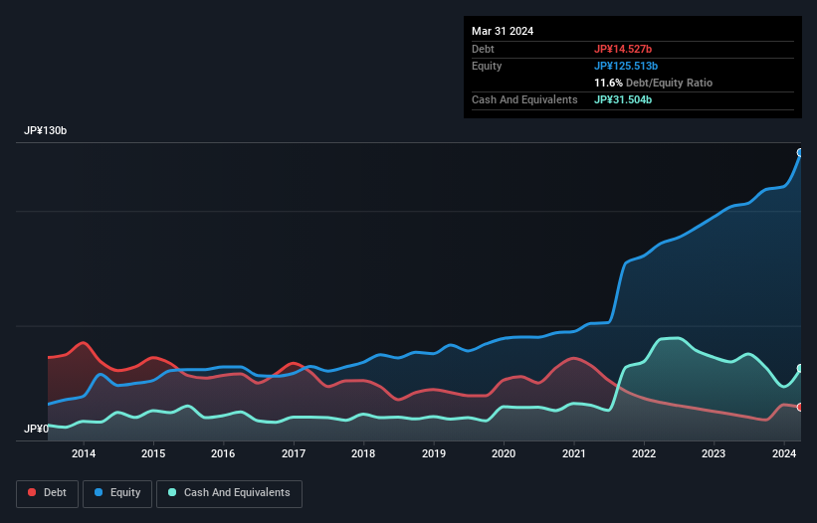The height and width of the screenshot is (523, 817).
Task: Click Cash And Equivalents label in tooltip
Action: tap(524, 99)
